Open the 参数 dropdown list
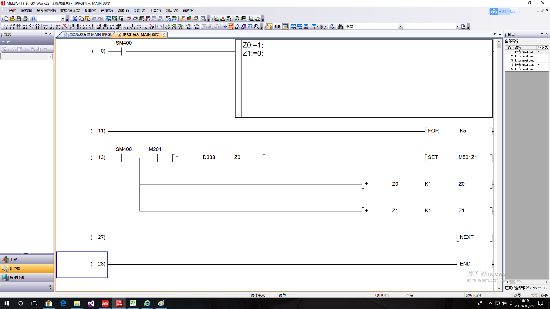 tap(400, 27)
